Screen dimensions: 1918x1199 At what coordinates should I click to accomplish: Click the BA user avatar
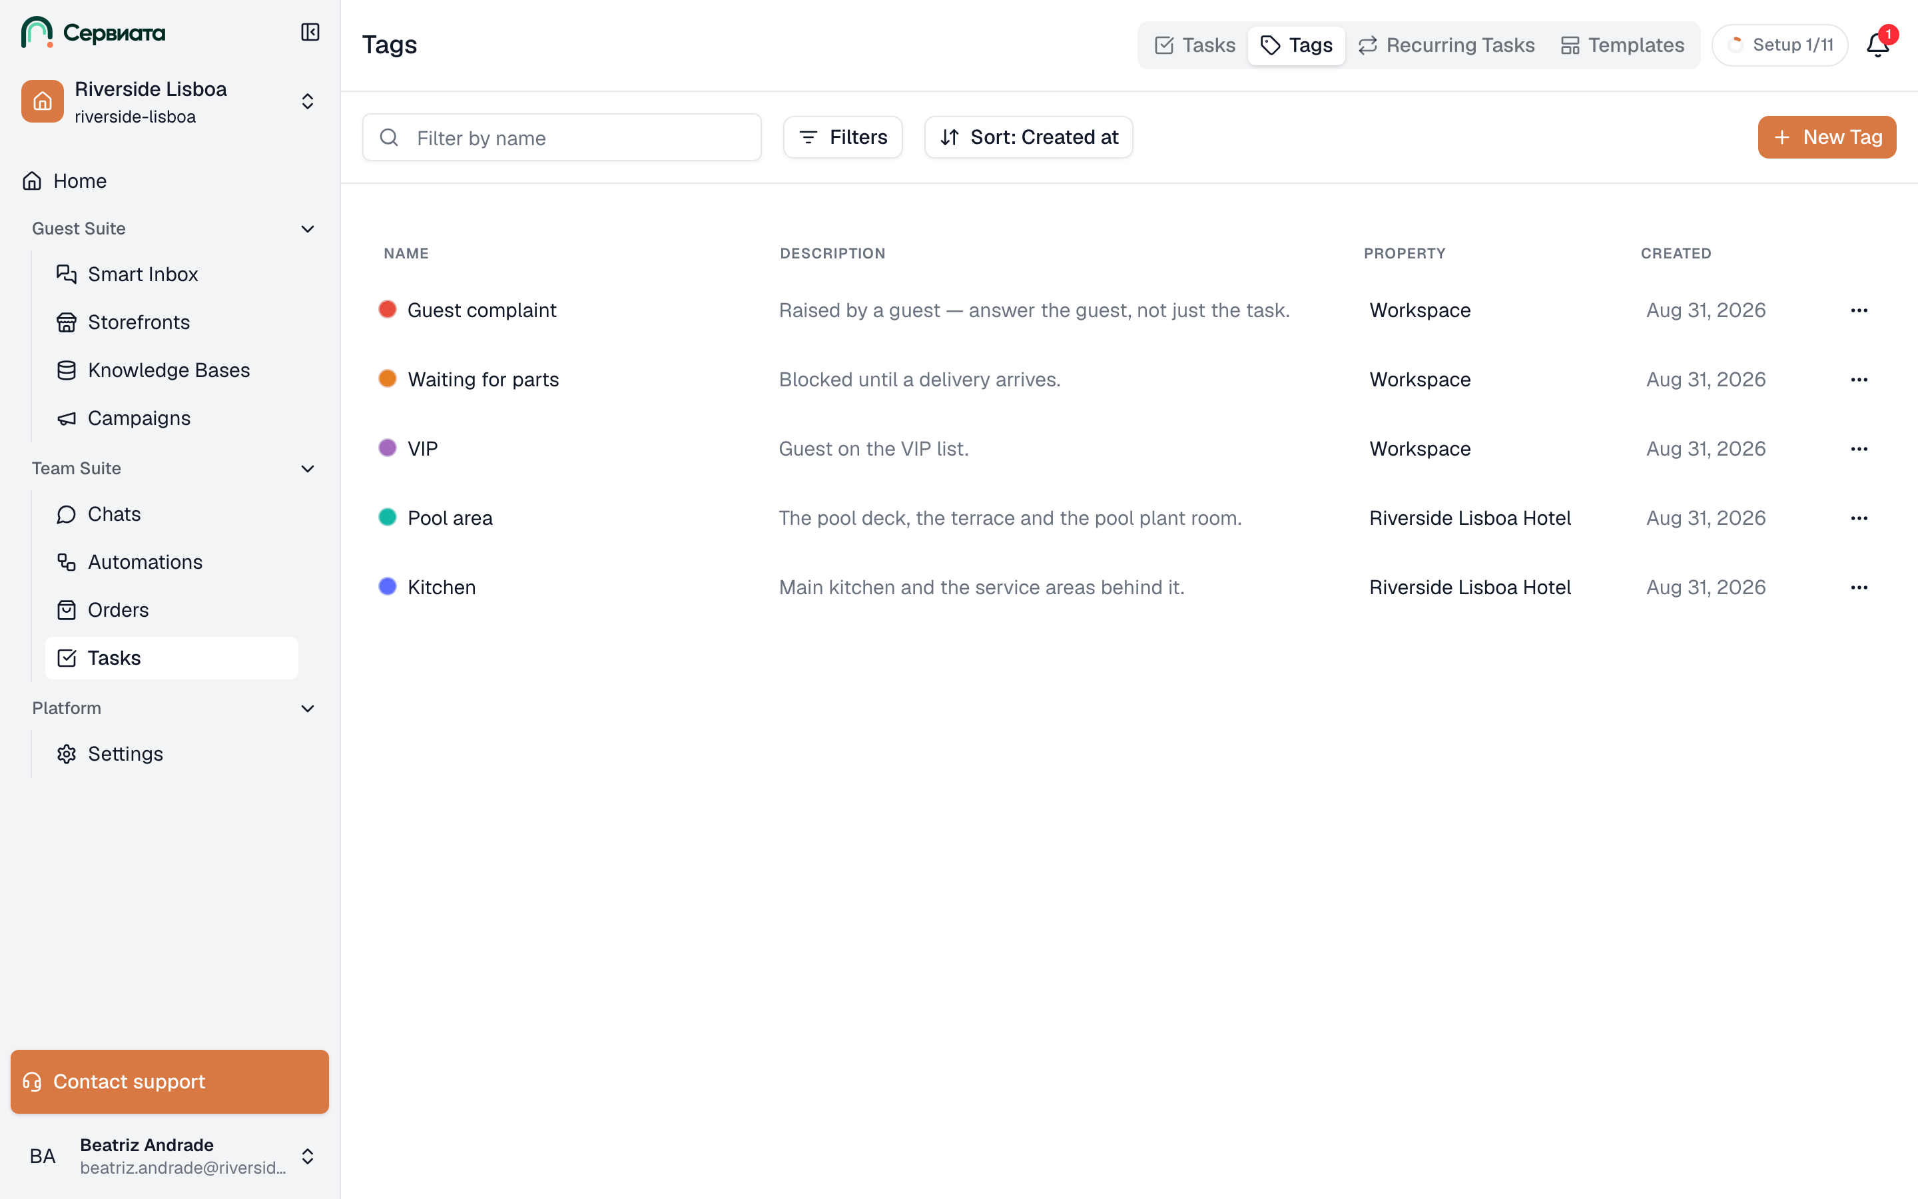[x=43, y=1156]
